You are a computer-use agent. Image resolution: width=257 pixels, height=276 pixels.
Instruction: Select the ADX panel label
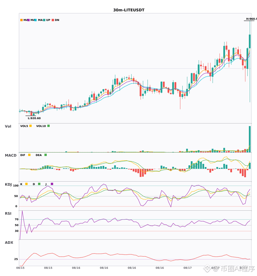tap(9, 243)
